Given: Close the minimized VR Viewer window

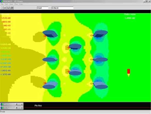Looking at the screenshot, I should click(22, 108).
